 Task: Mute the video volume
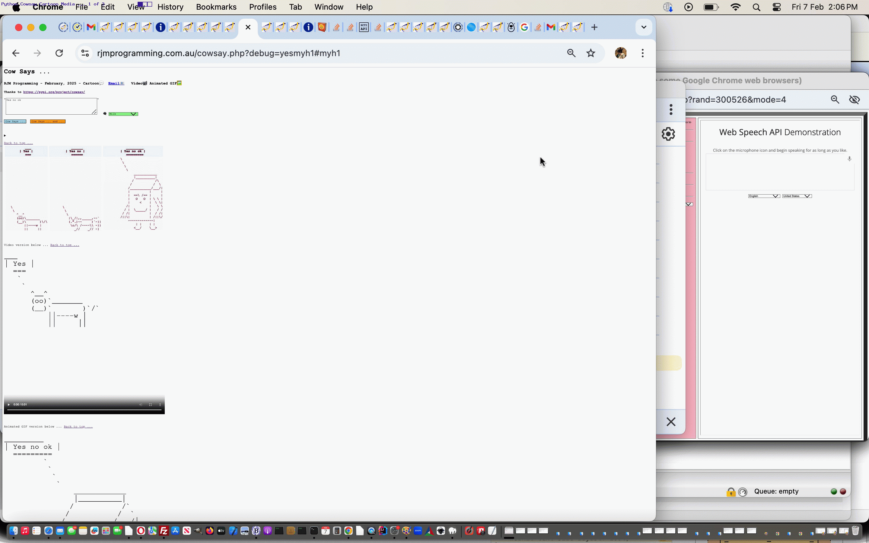[141, 404]
